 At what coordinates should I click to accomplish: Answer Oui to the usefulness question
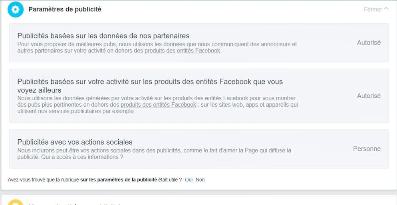coord(189,180)
